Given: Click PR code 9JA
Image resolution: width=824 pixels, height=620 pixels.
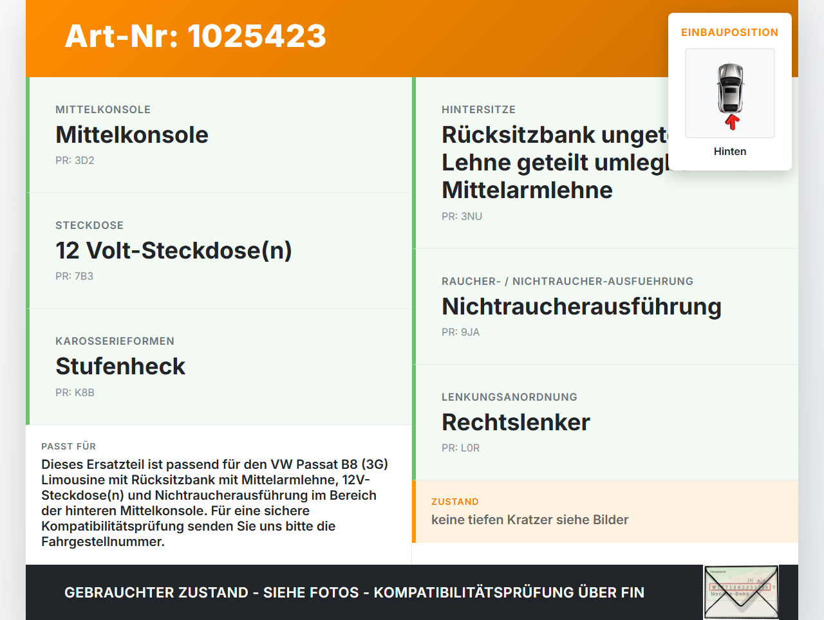Looking at the screenshot, I should [461, 332].
